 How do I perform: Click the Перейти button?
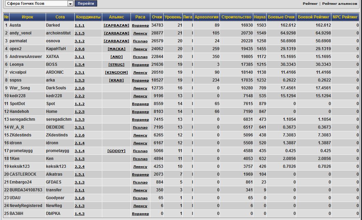tap(86, 3)
